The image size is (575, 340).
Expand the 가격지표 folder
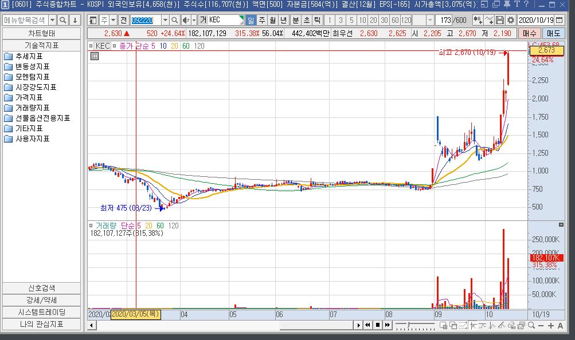(x=24, y=97)
